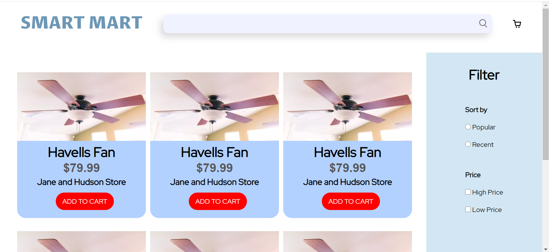Screen dimensions: 549x252
Task: Focus the search input field
Action: click(x=320, y=23)
